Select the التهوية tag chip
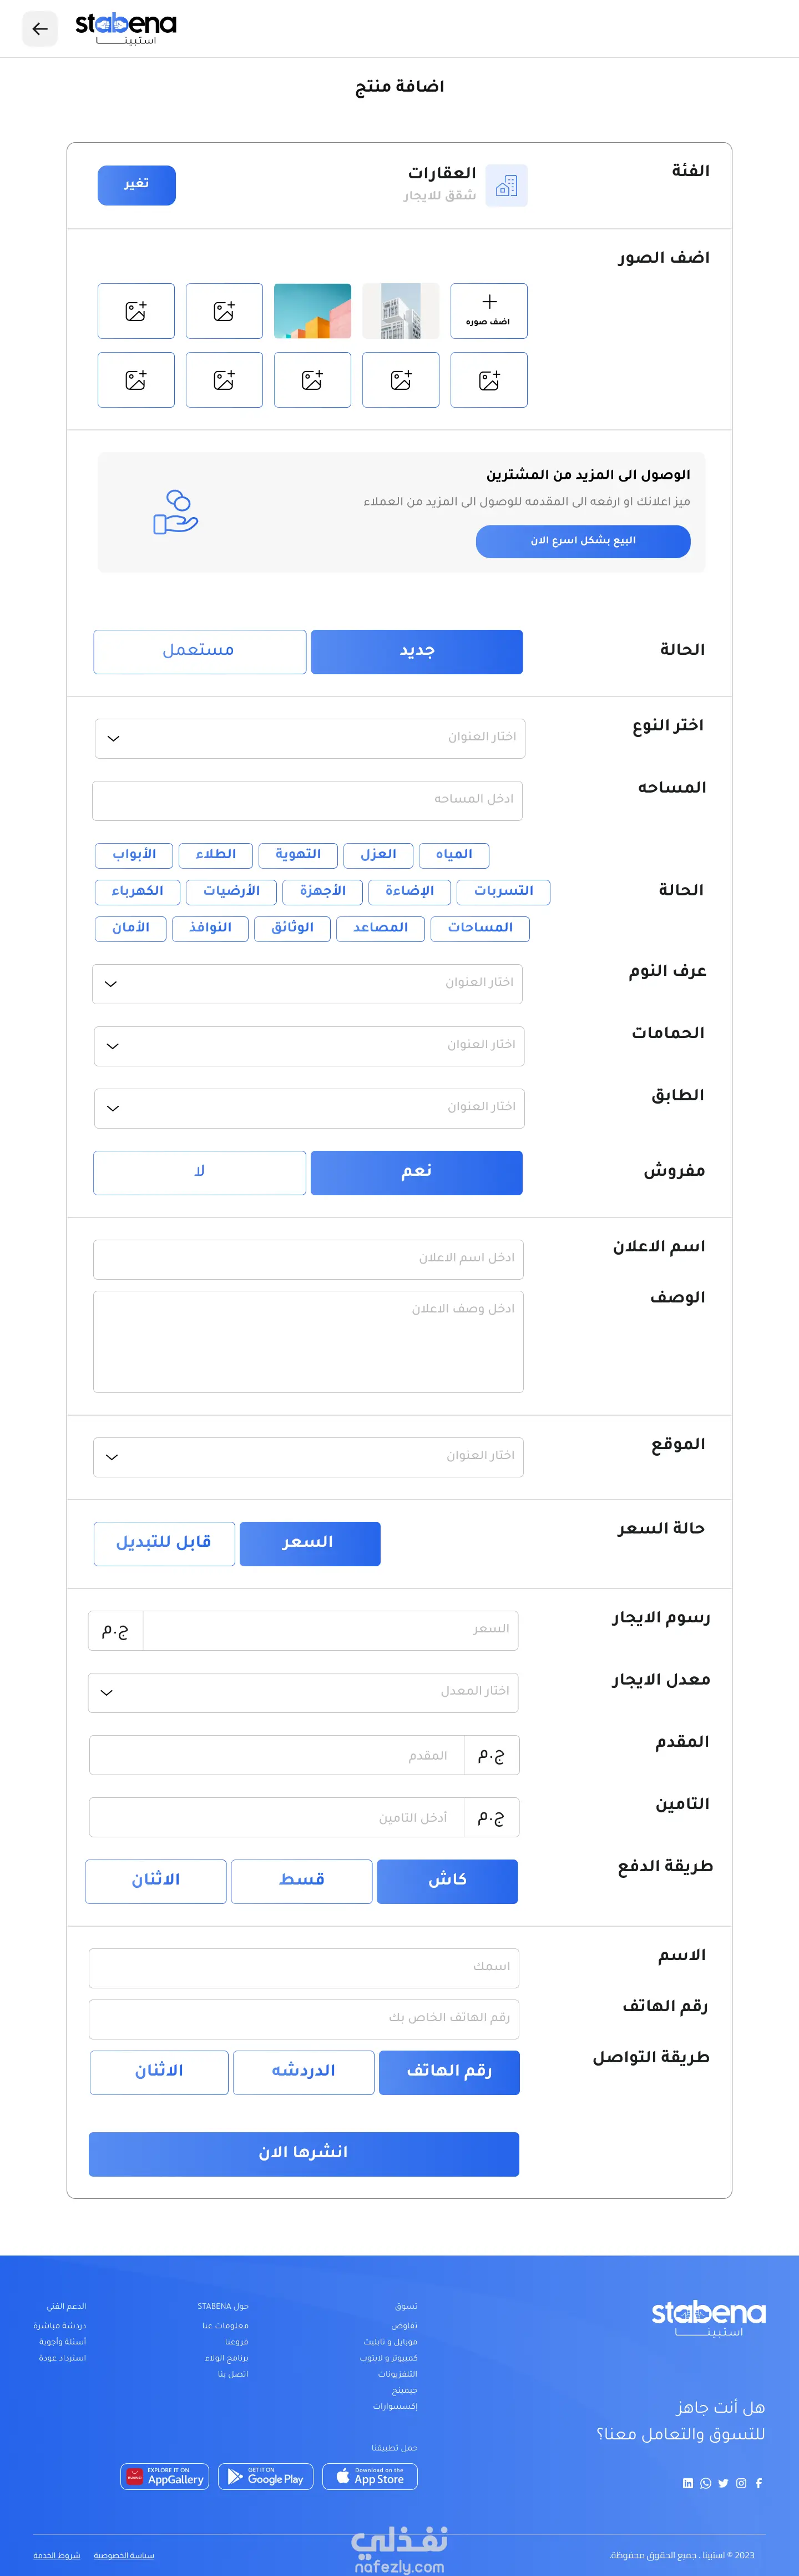Screen dimensions: 799x2576 tap(297, 855)
